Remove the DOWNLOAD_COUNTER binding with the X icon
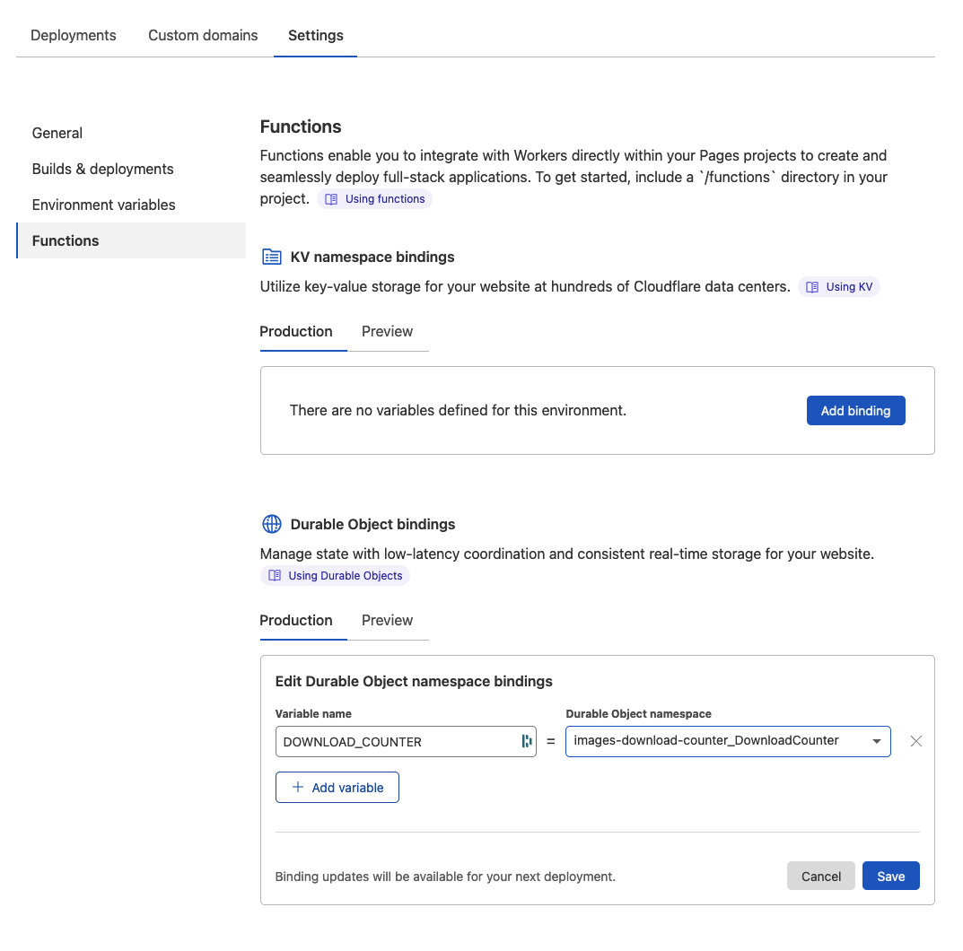The height and width of the screenshot is (951, 963). (x=915, y=741)
